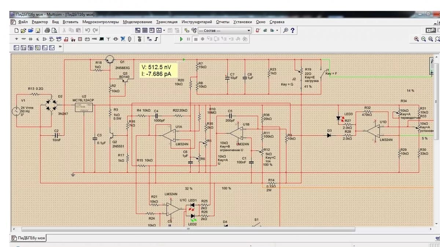Click the Help question mark icon
Screen dimensions: 440x247
292,30
